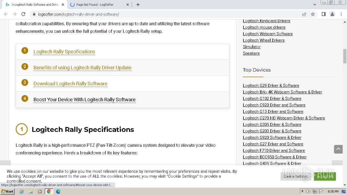This screenshot has width=347, height=195.
Task: Open the tab search dropdown
Action: (x=314, y=5)
